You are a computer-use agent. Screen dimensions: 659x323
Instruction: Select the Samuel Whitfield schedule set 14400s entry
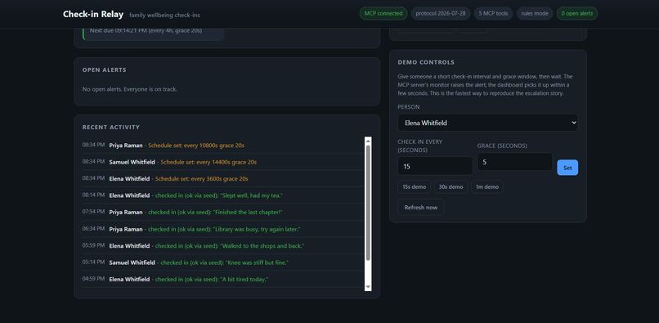point(223,162)
